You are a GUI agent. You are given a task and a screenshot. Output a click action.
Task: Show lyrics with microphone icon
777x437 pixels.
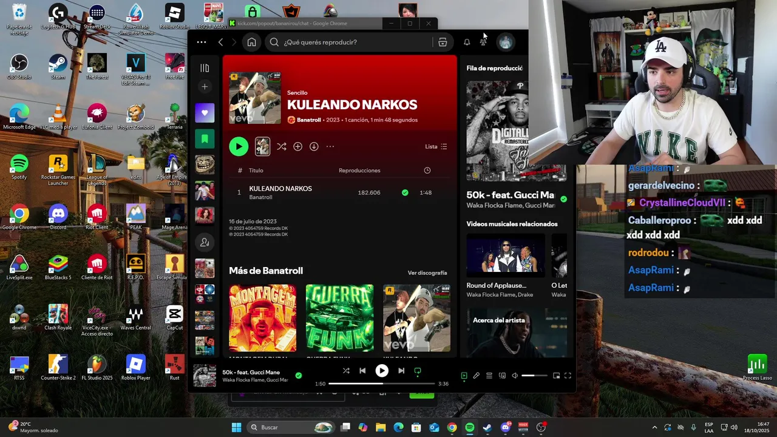click(477, 376)
